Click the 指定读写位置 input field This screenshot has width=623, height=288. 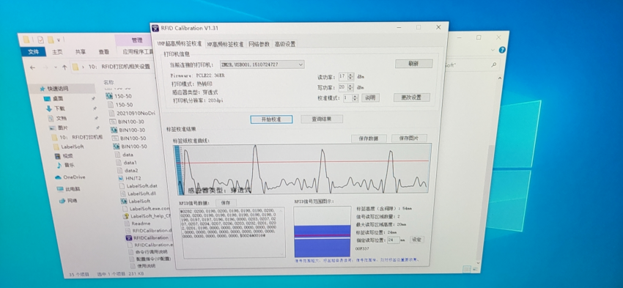tap(394, 240)
